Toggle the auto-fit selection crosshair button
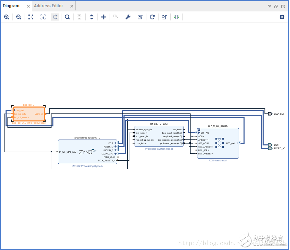This screenshot has width=290, height=250. click(x=55, y=17)
